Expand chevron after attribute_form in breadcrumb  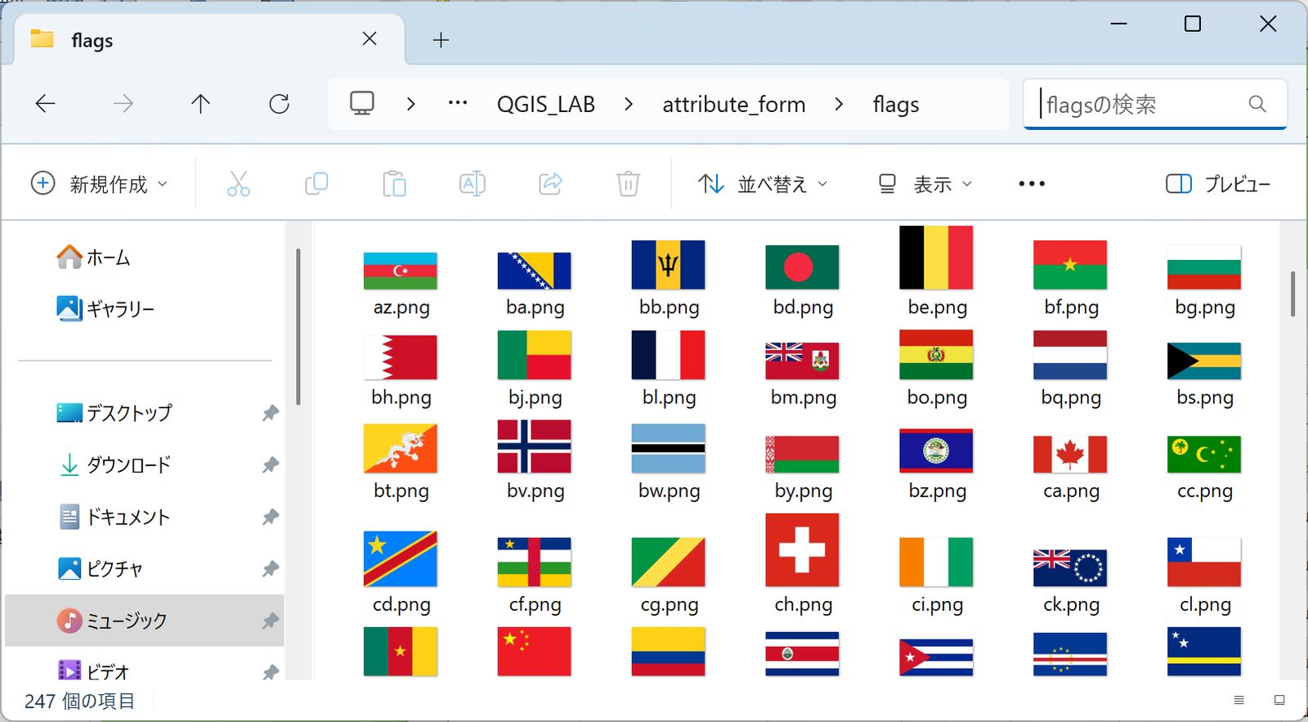coord(839,105)
